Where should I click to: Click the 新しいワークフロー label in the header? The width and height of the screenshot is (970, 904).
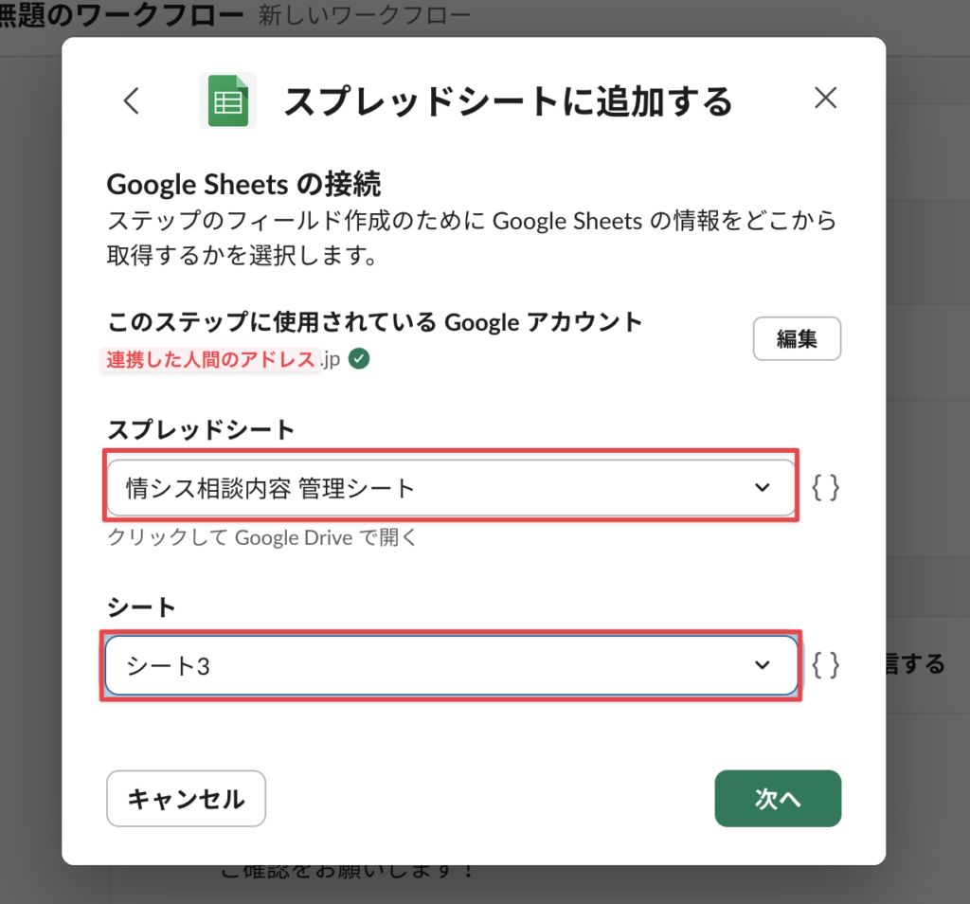(x=364, y=16)
